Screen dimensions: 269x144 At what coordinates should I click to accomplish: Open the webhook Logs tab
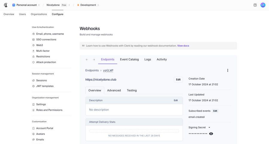point(148,60)
